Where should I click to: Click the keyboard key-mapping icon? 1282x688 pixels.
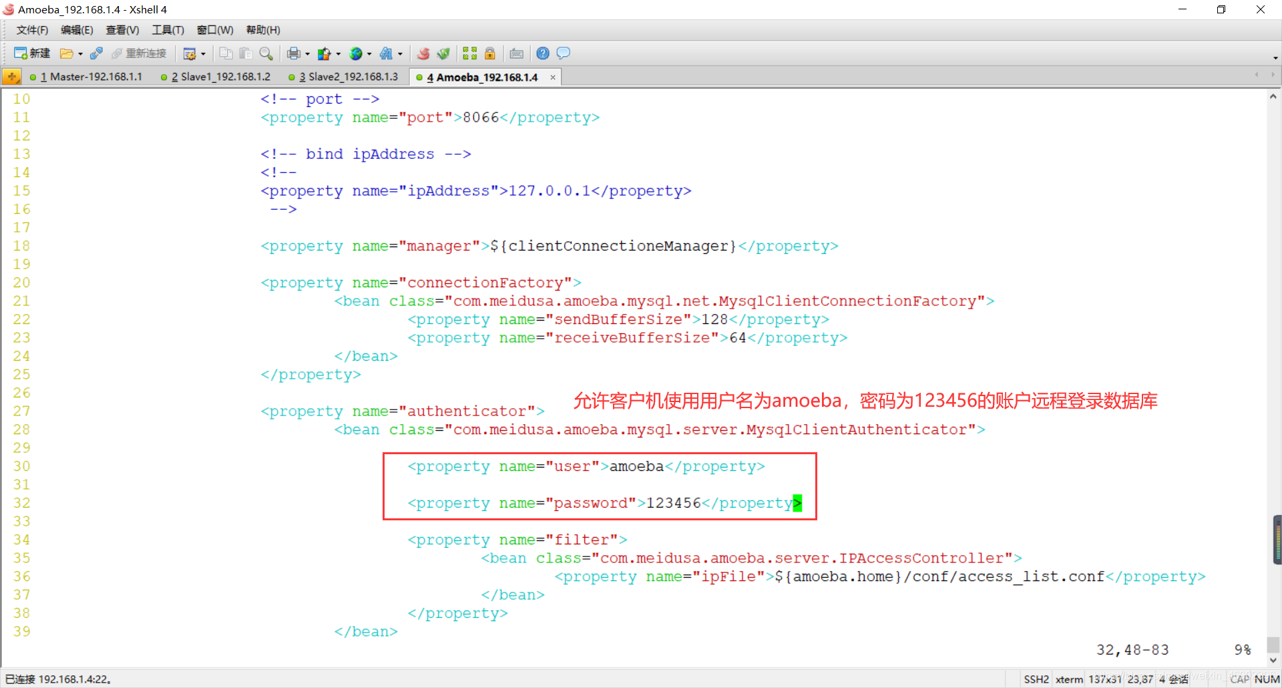coord(517,53)
